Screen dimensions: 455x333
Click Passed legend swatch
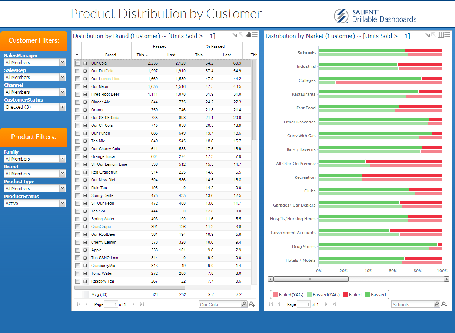368,295
